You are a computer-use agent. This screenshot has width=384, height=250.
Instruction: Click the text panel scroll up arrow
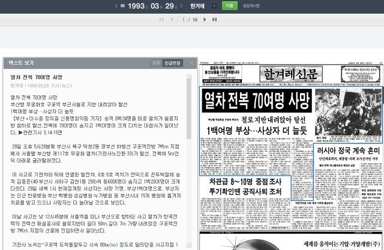click(189, 77)
